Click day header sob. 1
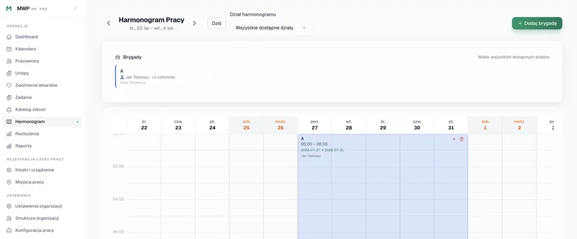577x239 pixels. (486, 125)
